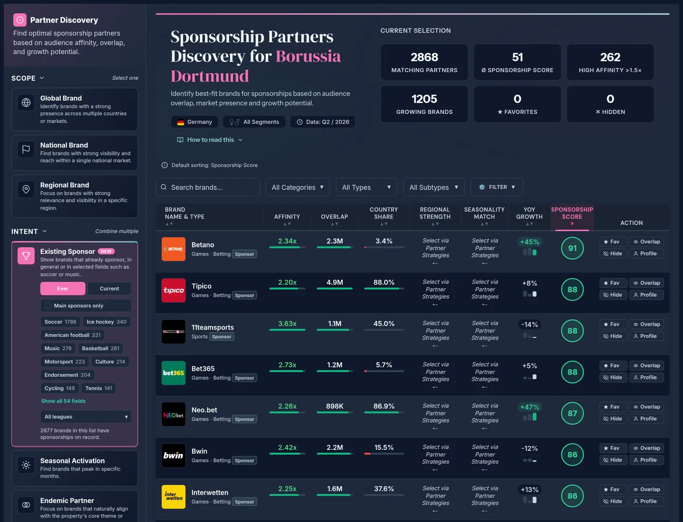The image size is (683, 522).
Task: Select the Ever sponsorship toggle
Action: point(63,289)
